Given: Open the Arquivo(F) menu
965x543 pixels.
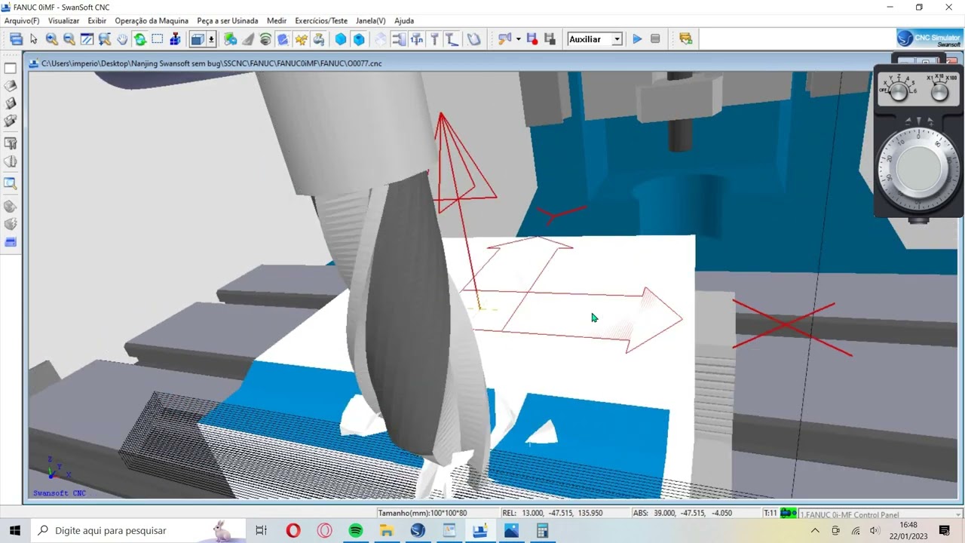Looking at the screenshot, I should pyautogui.click(x=22, y=20).
